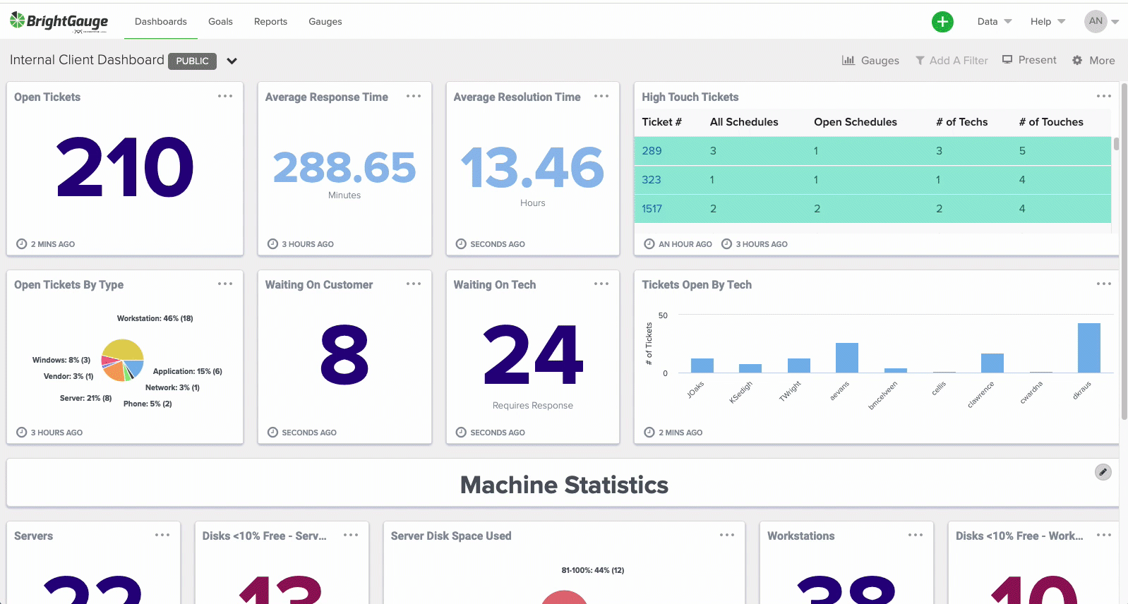Open ticket 1517 link
The height and width of the screenshot is (604, 1128).
click(652, 208)
